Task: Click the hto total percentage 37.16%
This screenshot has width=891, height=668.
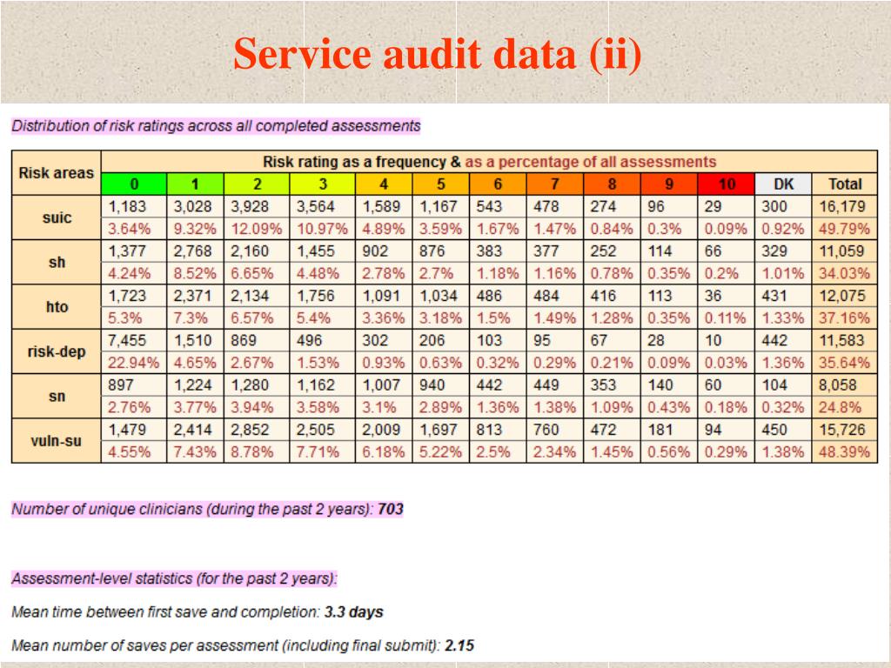Action: [844, 318]
